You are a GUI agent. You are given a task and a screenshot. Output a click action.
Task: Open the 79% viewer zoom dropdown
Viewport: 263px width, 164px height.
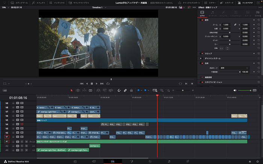click(x=5, y=7)
